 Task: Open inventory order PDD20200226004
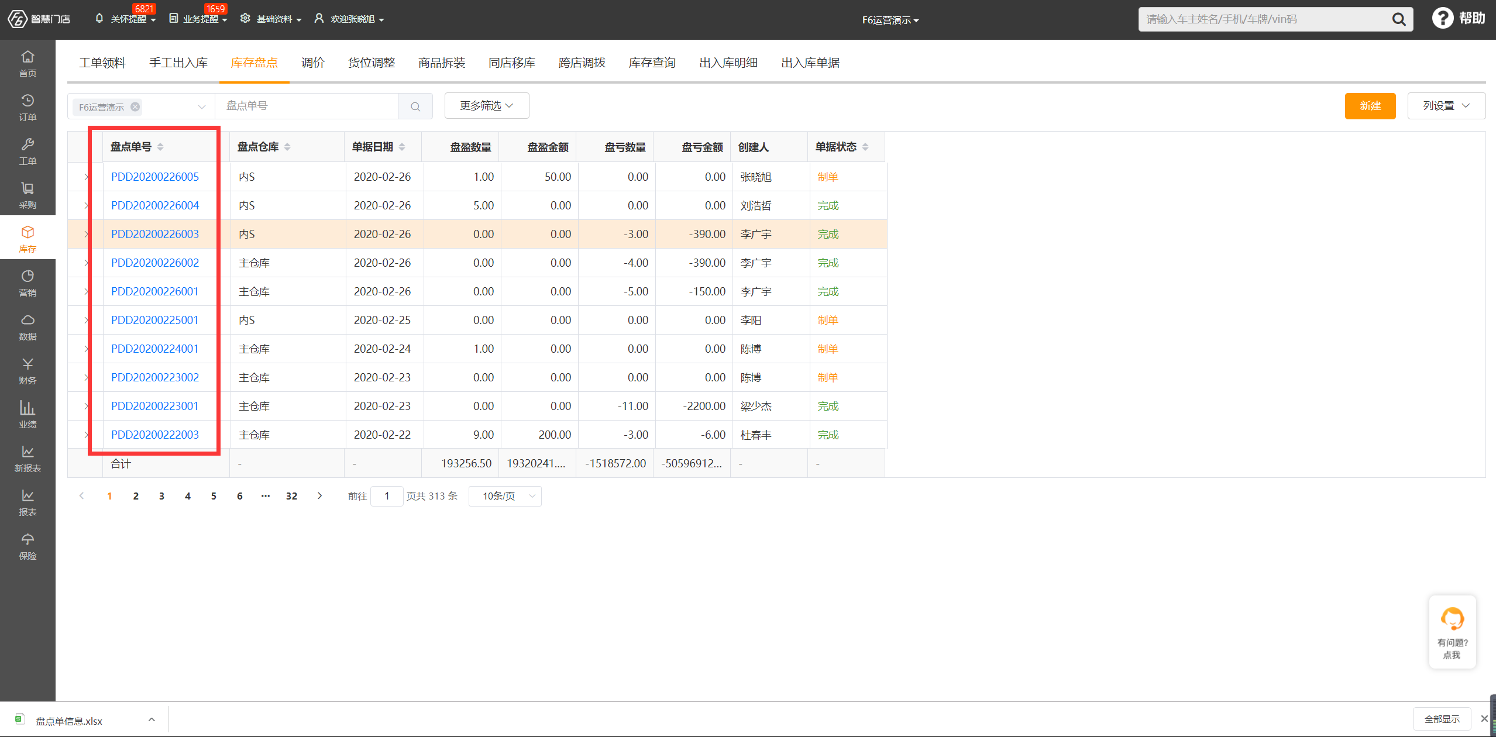155,205
